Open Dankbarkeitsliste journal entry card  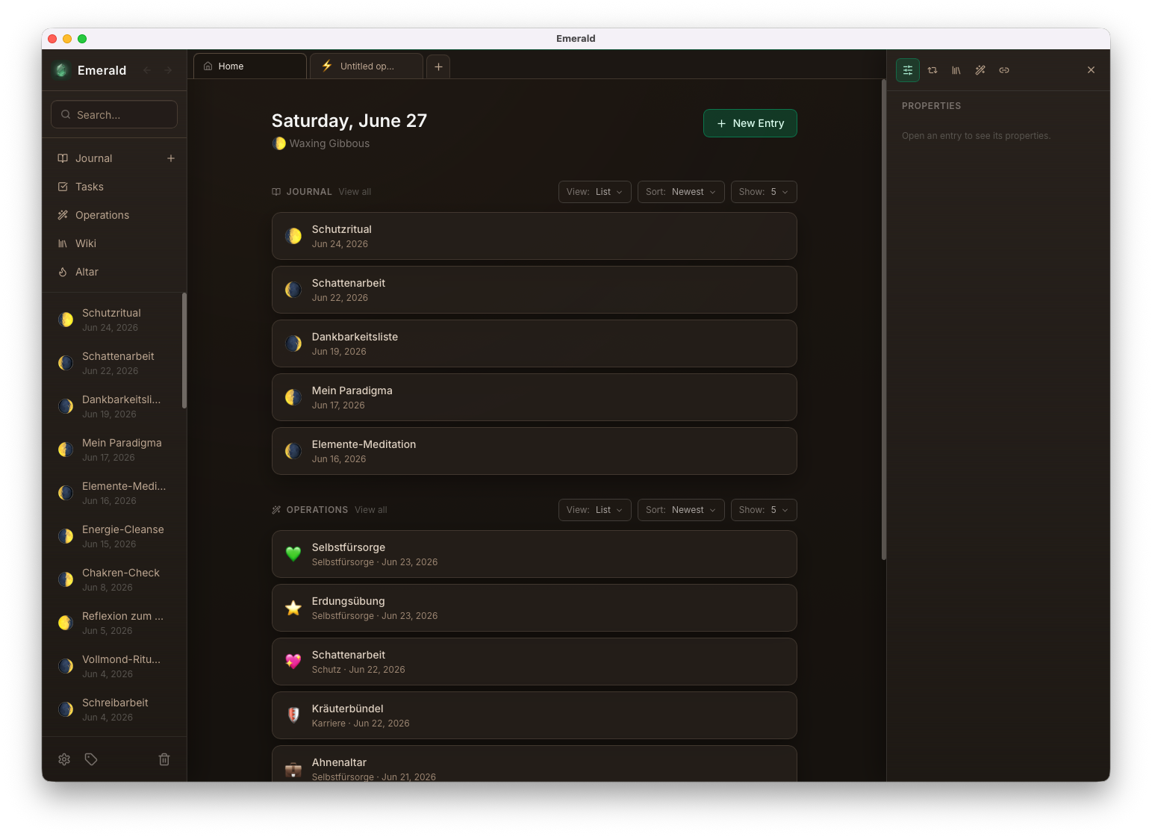[x=535, y=343]
